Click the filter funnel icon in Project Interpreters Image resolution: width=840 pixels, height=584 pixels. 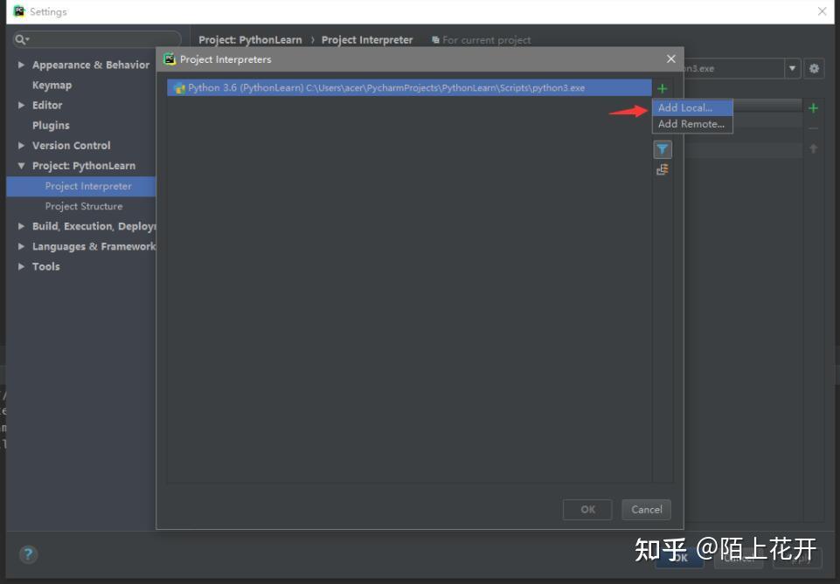pyautogui.click(x=662, y=148)
